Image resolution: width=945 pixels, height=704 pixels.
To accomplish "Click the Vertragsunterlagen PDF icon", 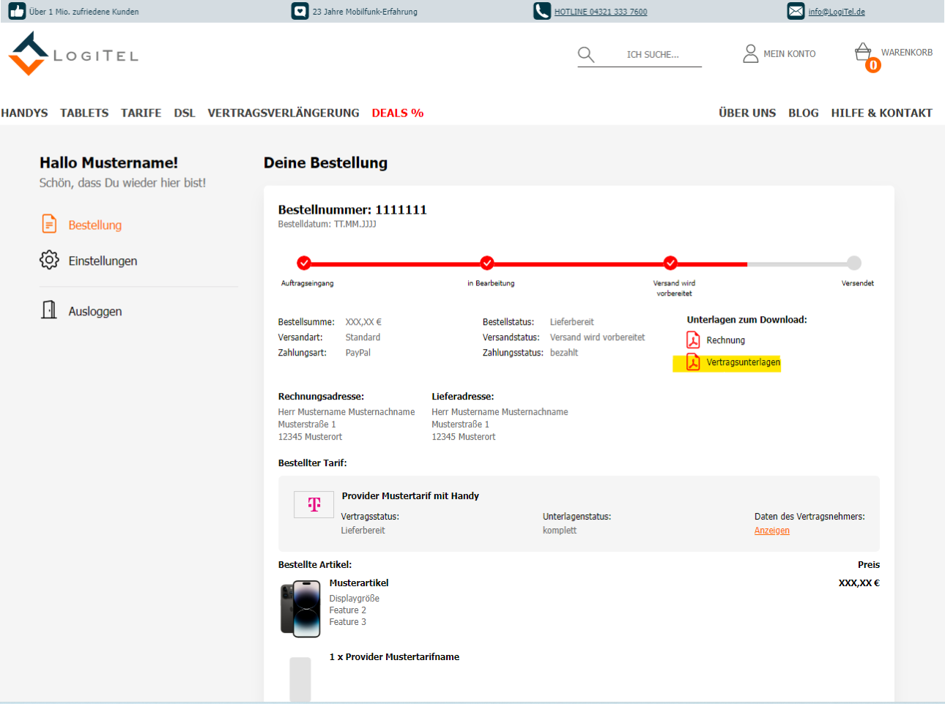I will pyautogui.click(x=693, y=362).
